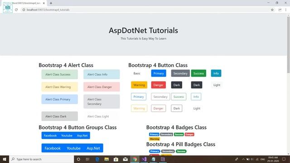290x163 pixels.
Task: Close the current browser tab
Action: [x=44, y=3]
